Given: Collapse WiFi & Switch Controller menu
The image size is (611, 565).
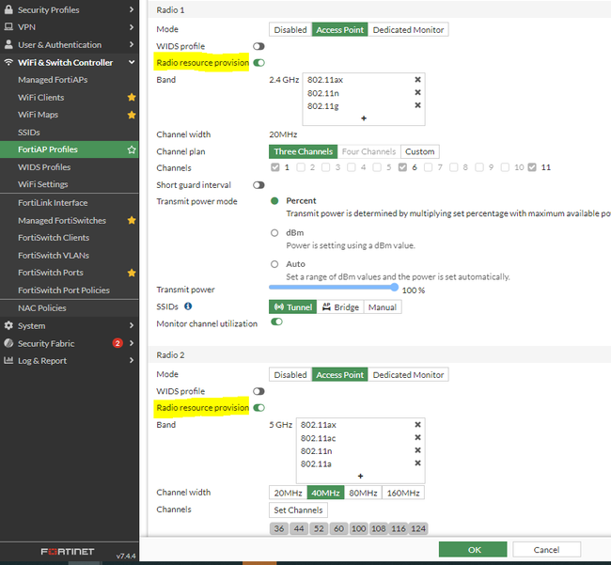Looking at the screenshot, I should point(132,62).
